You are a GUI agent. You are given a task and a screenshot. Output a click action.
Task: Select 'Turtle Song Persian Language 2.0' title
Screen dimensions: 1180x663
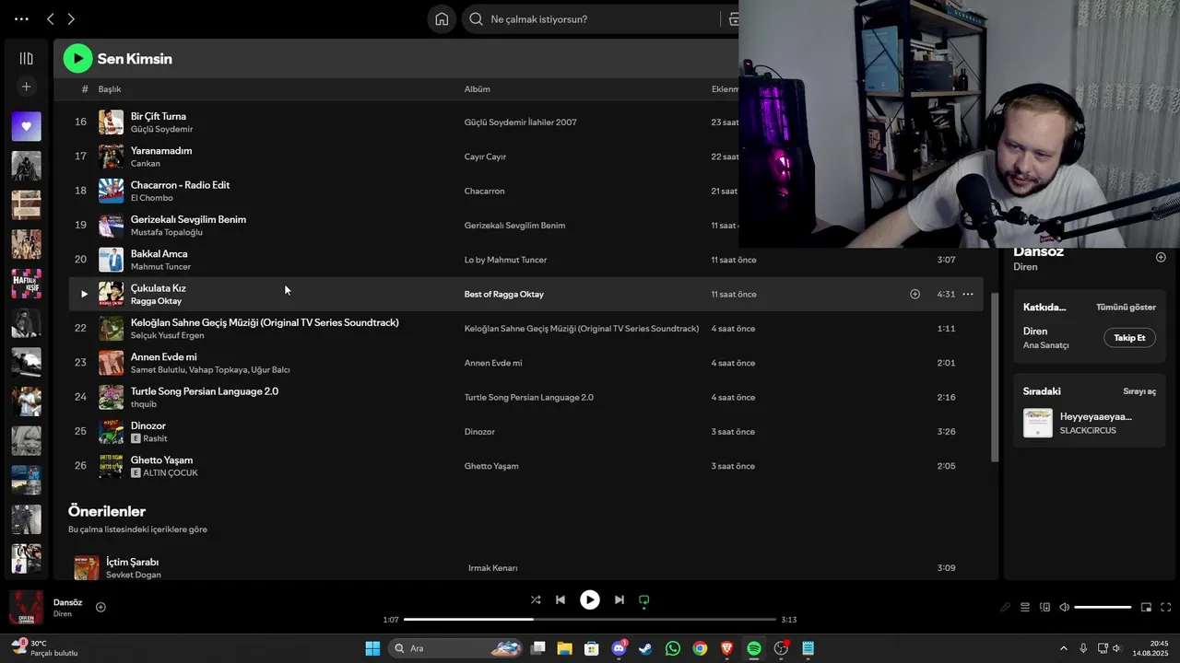(x=205, y=391)
